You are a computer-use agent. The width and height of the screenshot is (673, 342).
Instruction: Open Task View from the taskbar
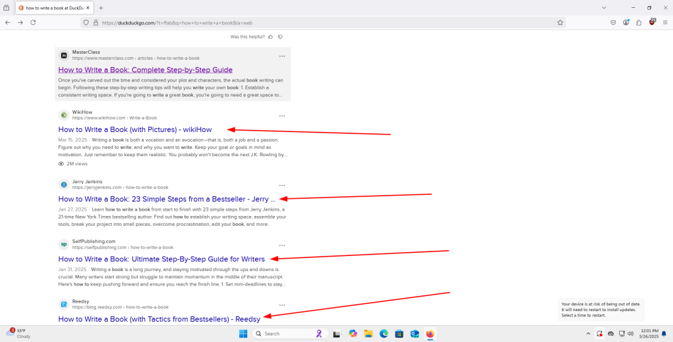click(337, 333)
